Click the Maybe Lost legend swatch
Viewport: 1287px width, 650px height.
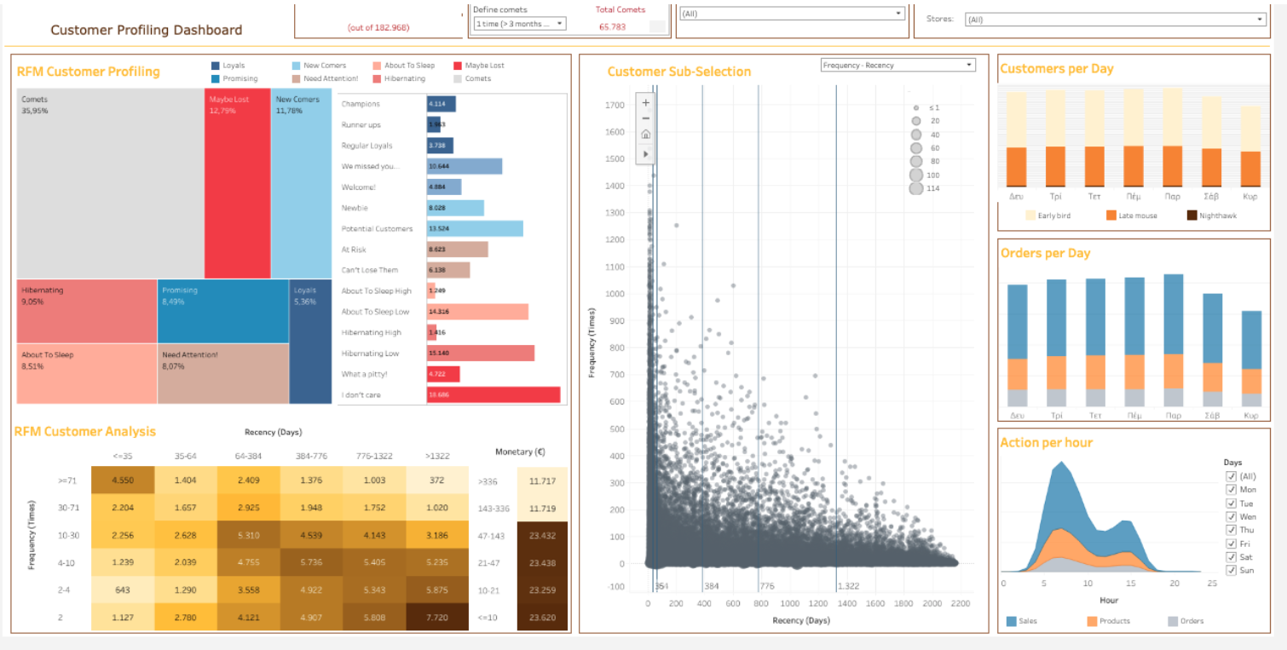pos(458,66)
